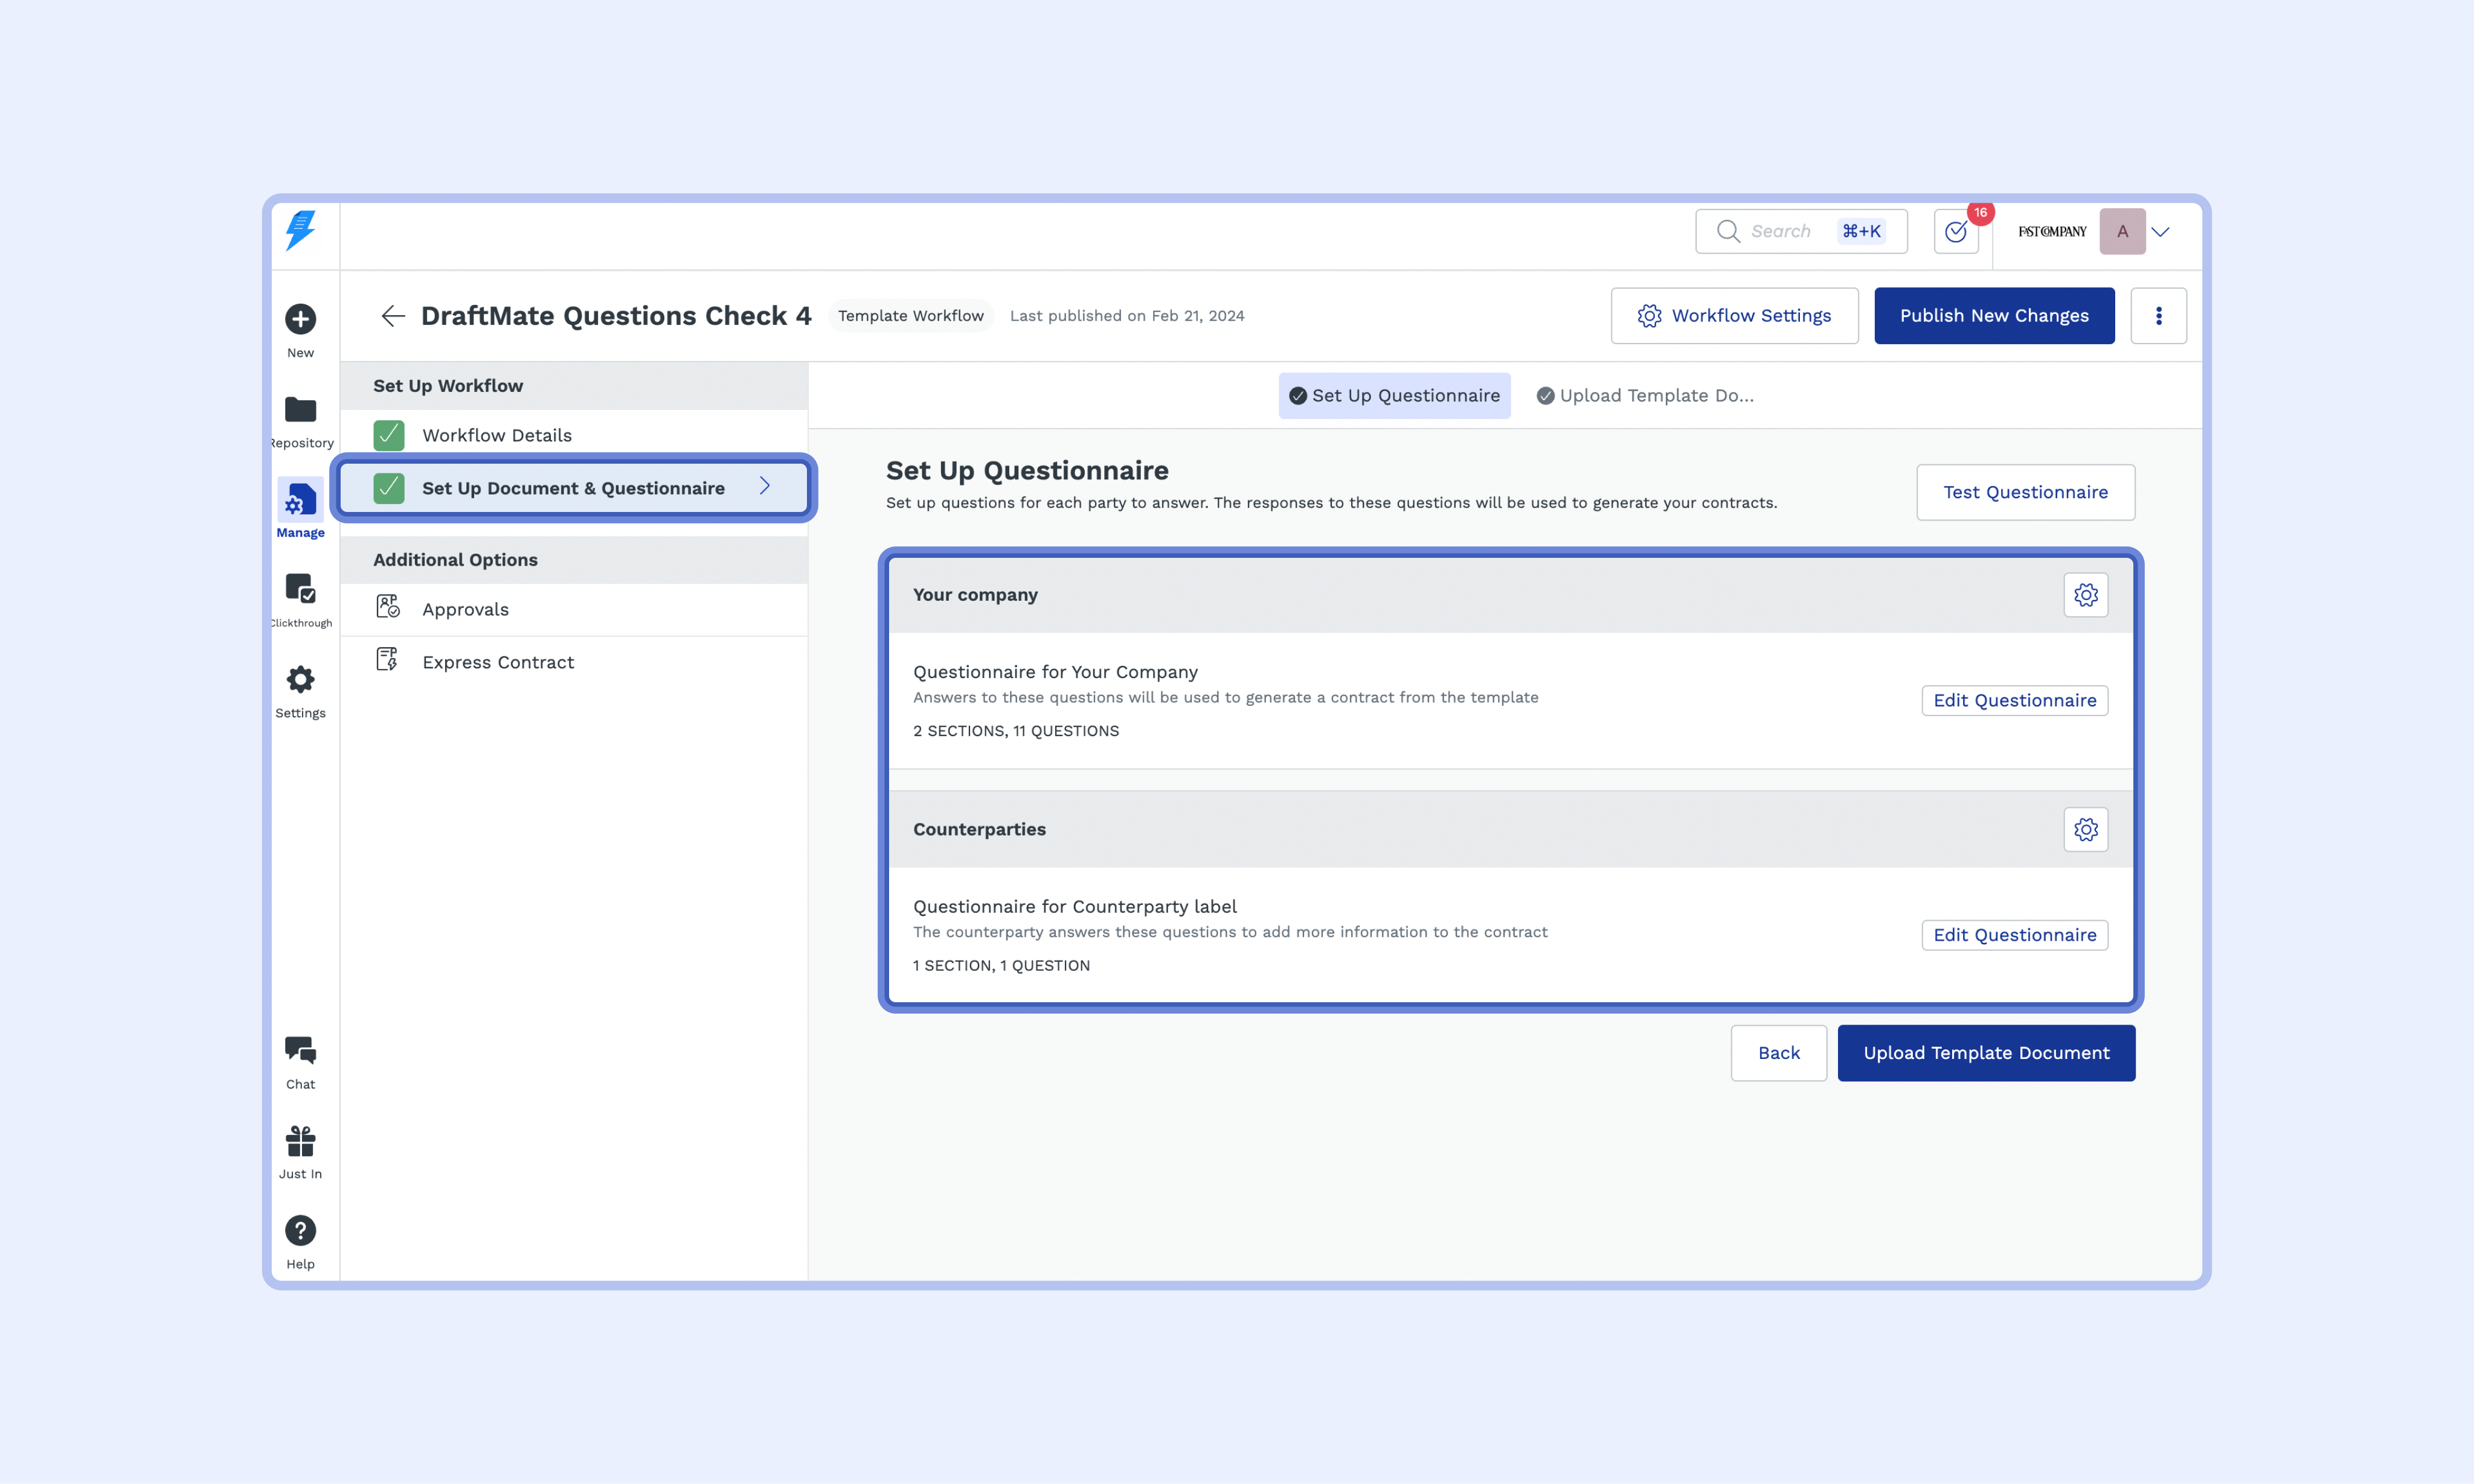The width and height of the screenshot is (2474, 1484).
Task: Click the Workflow Details green checkbox
Action: 389,435
